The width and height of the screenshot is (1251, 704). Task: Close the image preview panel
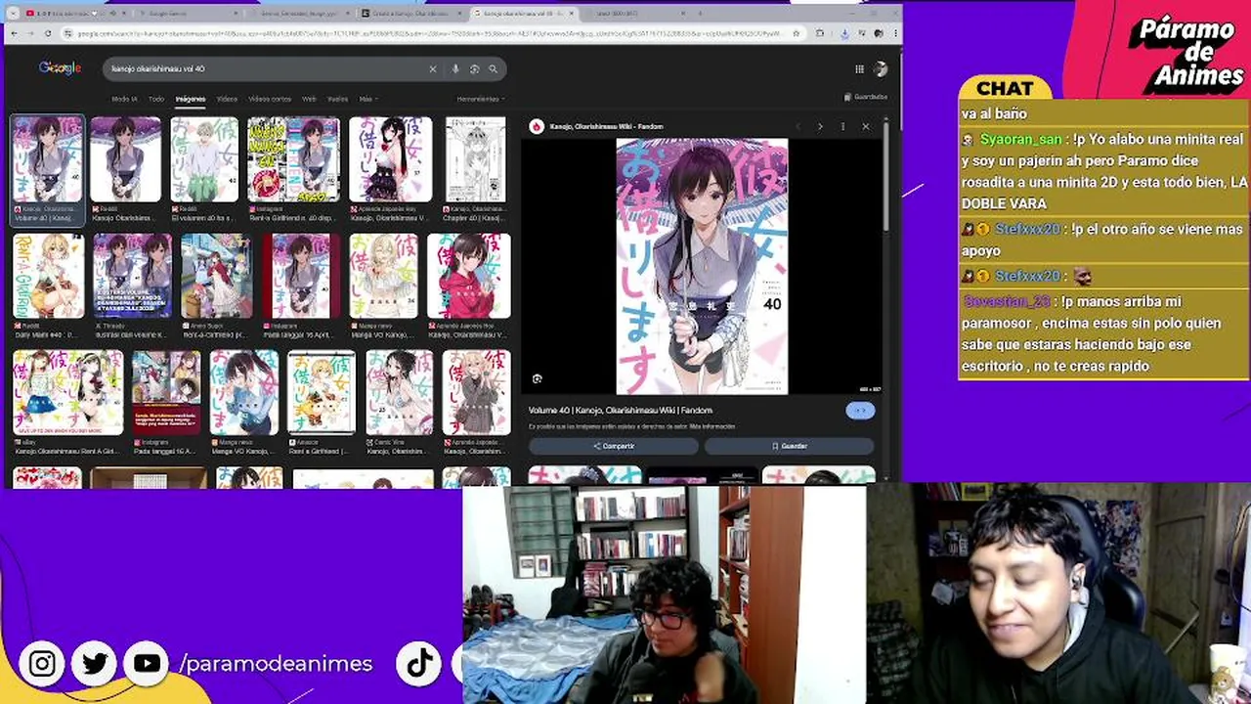[865, 126]
